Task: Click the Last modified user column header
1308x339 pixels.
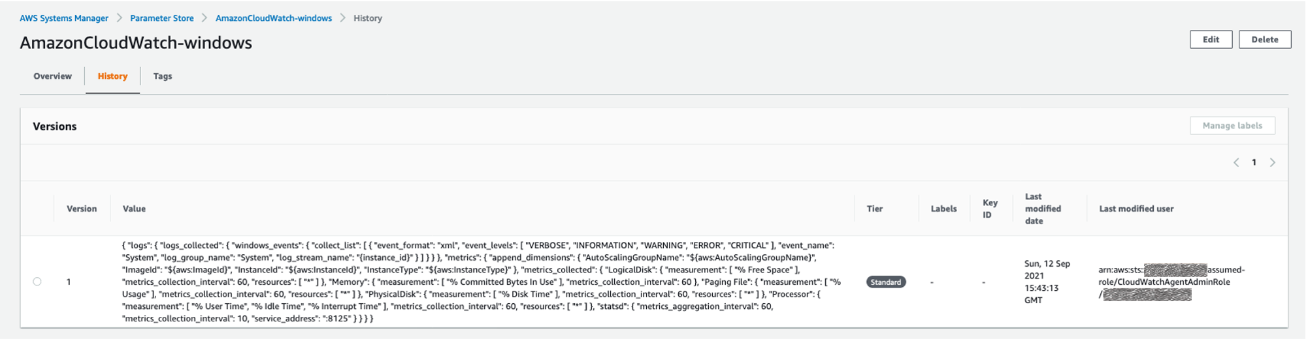Action: pos(1136,209)
